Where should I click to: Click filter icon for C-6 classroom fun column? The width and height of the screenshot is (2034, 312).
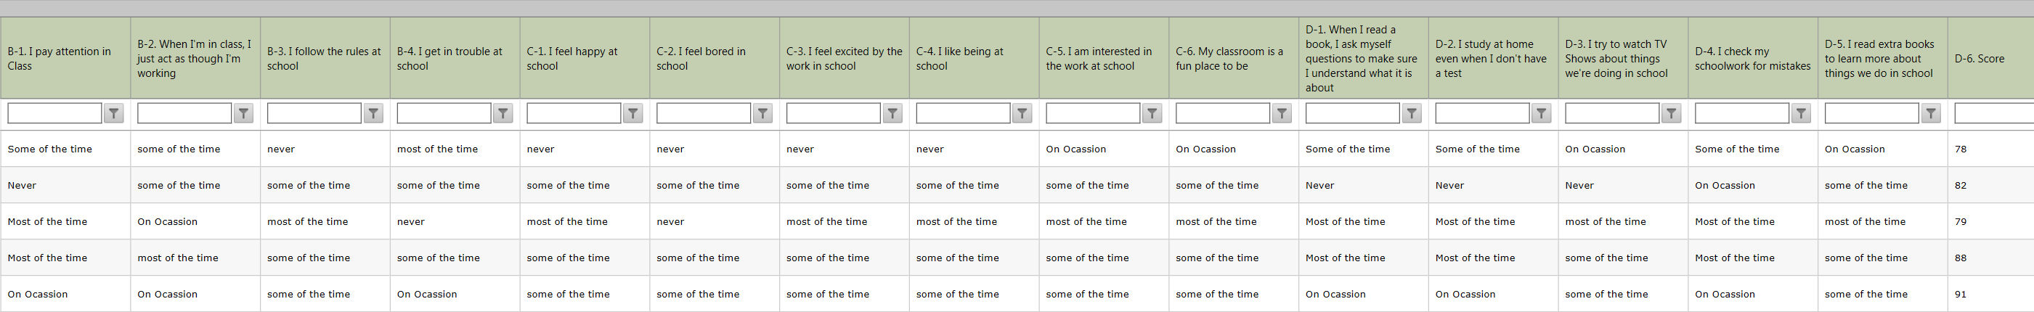(1282, 114)
